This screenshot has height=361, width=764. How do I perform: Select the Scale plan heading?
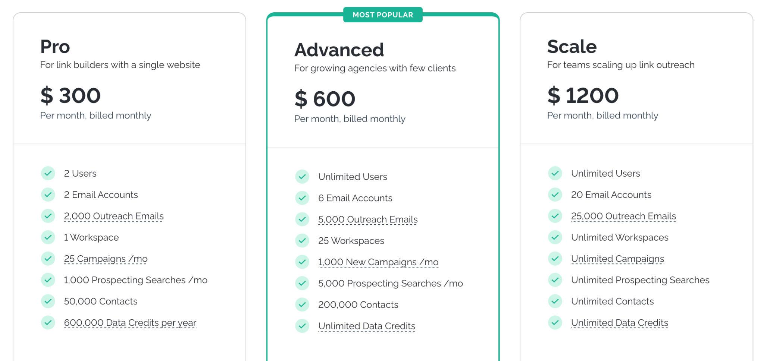tap(572, 47)
